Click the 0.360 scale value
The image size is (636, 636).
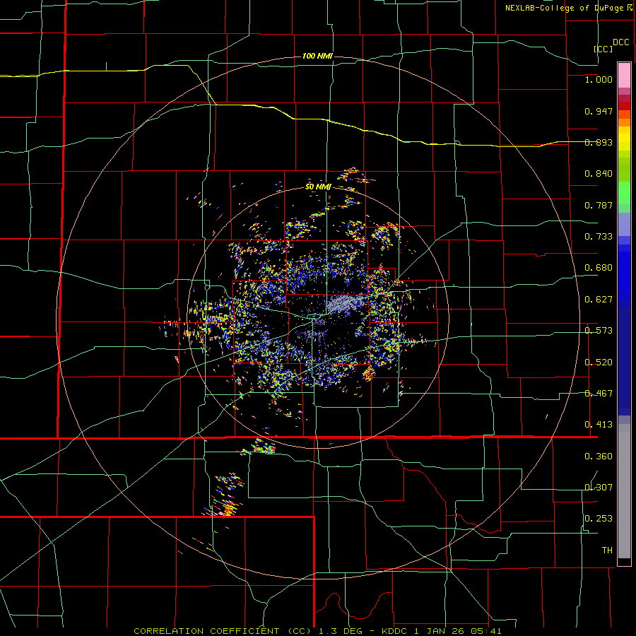599,457
